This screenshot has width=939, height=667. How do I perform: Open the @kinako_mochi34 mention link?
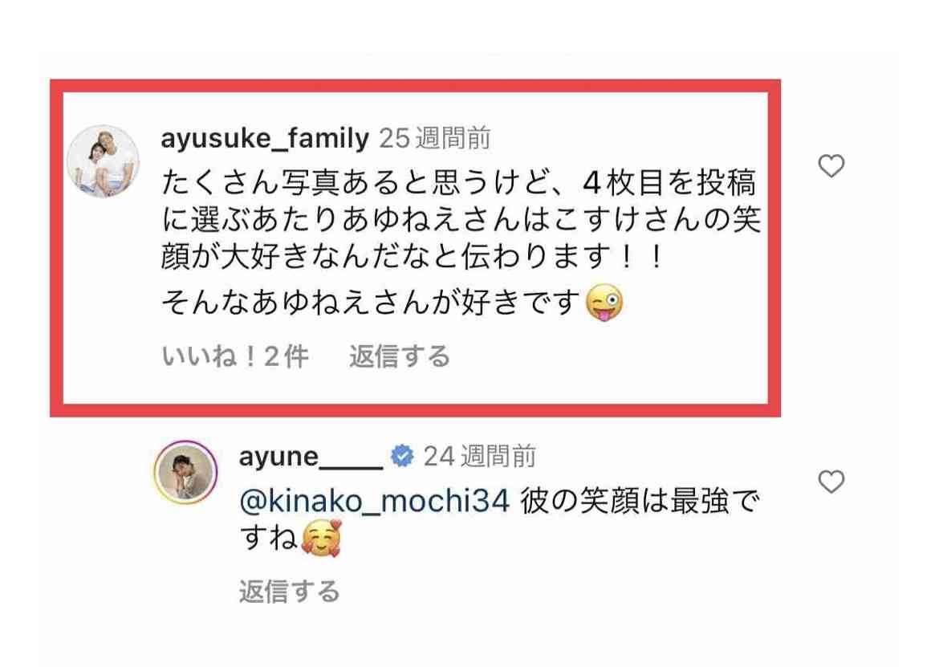click(x=375, y=501)
